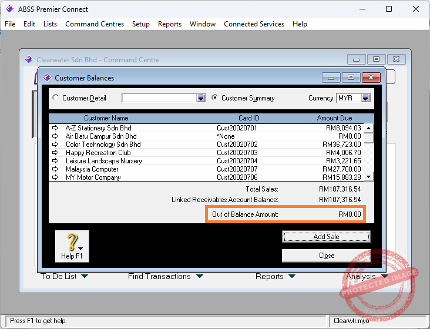The image size is (430, 329).
Task: Click the customer name input field
Action: tap(160, 98)
